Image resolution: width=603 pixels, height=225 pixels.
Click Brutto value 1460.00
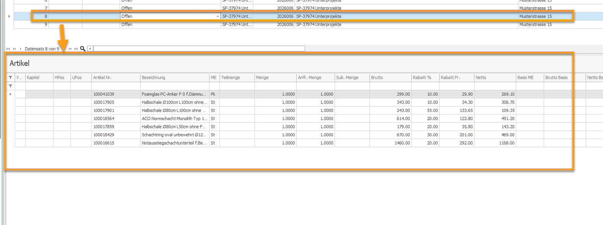(390, 143)
